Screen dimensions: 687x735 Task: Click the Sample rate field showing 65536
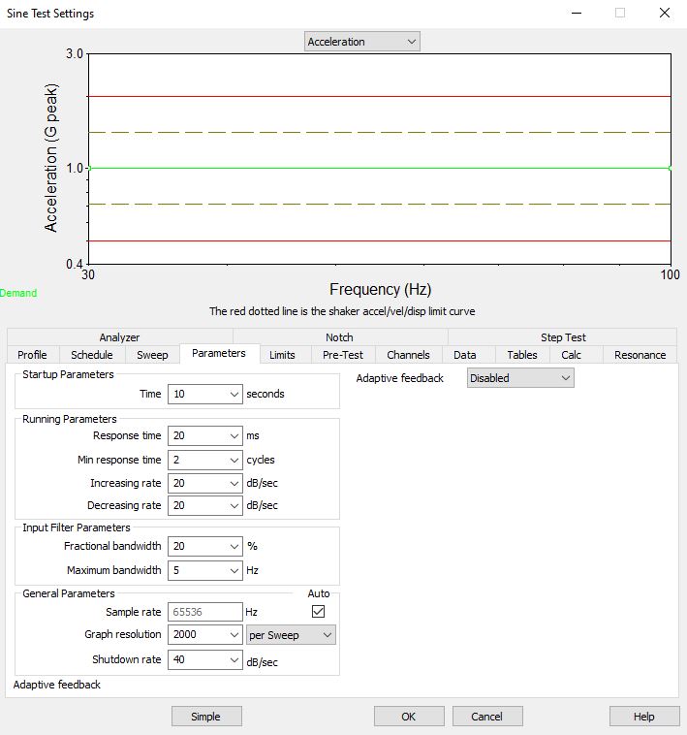pyautogui.click(x=205, y=612)
